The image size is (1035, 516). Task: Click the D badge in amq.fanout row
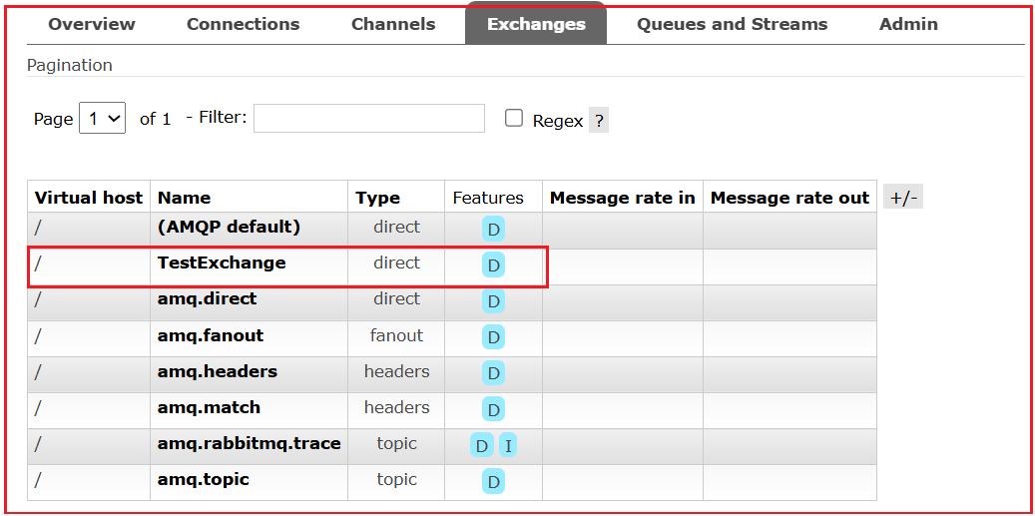(493, 337)
